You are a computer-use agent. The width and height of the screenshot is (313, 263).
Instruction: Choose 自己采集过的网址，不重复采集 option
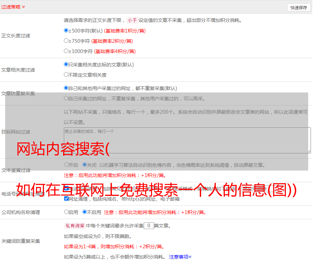pos(66,98)
